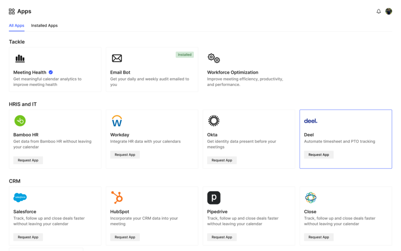
Task: Click 'Improve meeting efficiency, productivity' description
Action: pos(245,82)
